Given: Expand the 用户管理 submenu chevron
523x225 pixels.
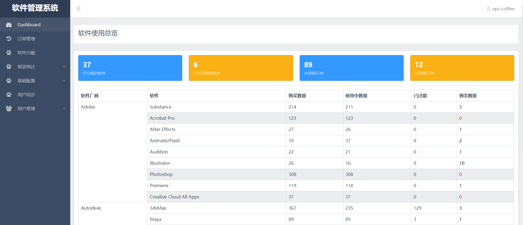Looking at the screenshot, I should (x=64, y=109).
